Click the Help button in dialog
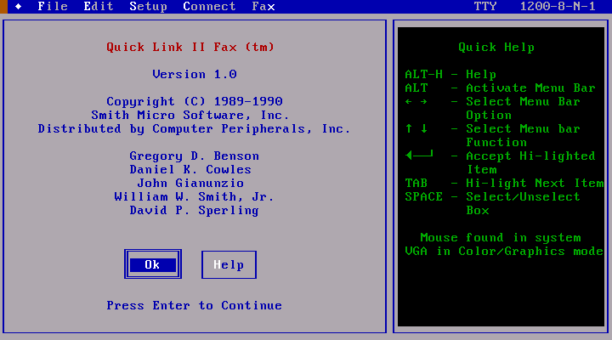Screen dimensions: 612x340 (229, 264)
